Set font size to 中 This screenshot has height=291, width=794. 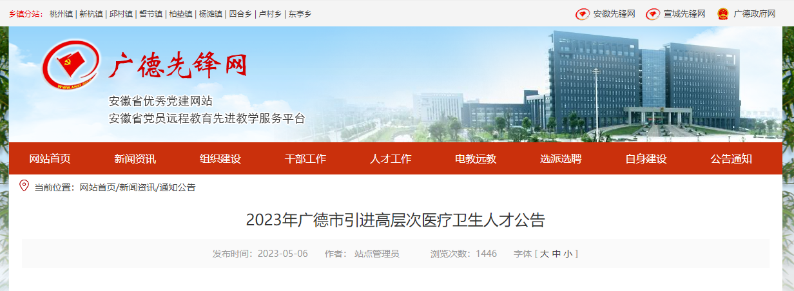(556, 254)
